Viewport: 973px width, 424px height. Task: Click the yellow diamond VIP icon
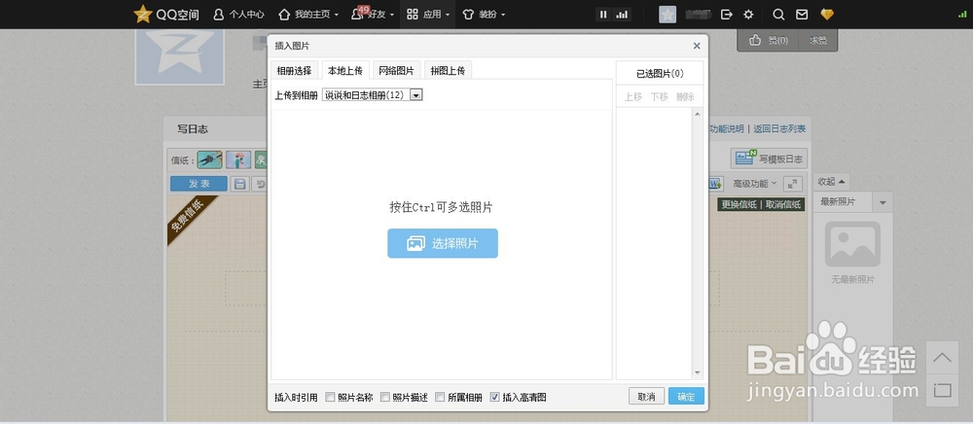(827, 15)
